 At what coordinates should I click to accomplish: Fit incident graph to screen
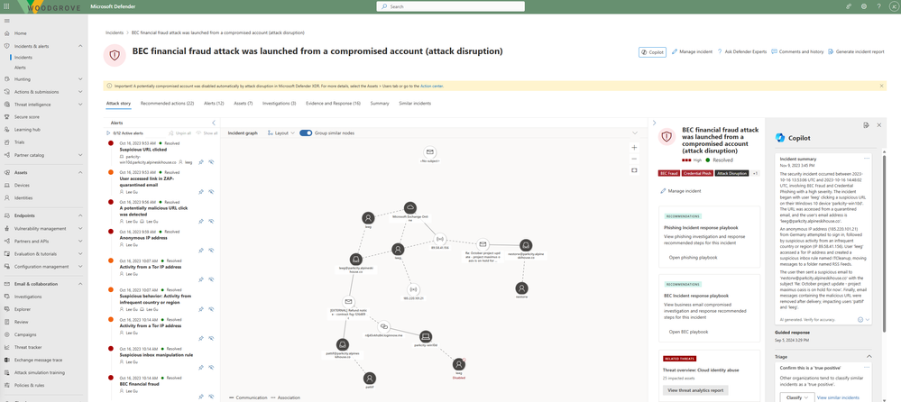pyautogui.click(x=634, y=170)
